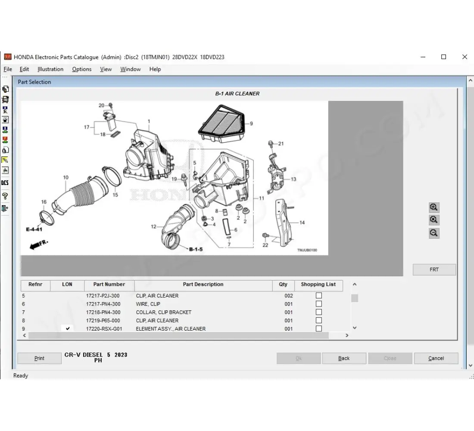Click callout 10 on the intake hose

[65, 177]
